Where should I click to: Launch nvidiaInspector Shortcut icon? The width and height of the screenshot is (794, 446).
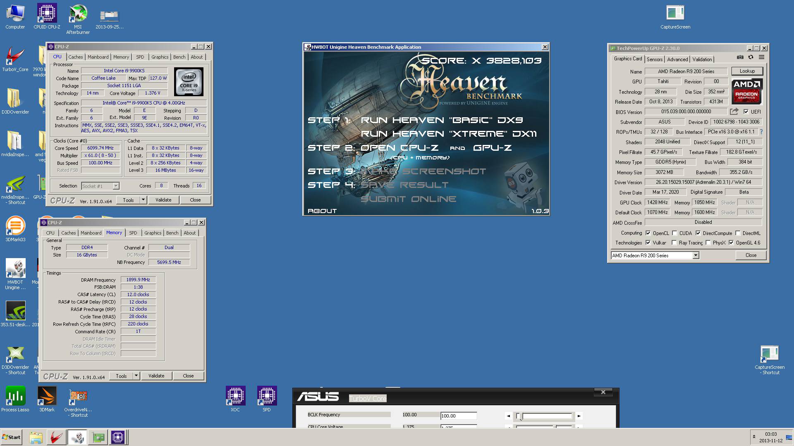pos(15,190)
